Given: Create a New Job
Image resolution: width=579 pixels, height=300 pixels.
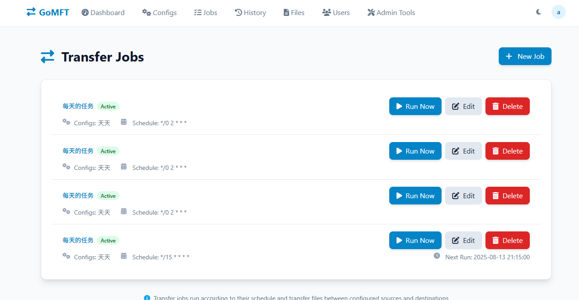Looking at the screenshot, I should pyautogui.click(x=525, y=56).
